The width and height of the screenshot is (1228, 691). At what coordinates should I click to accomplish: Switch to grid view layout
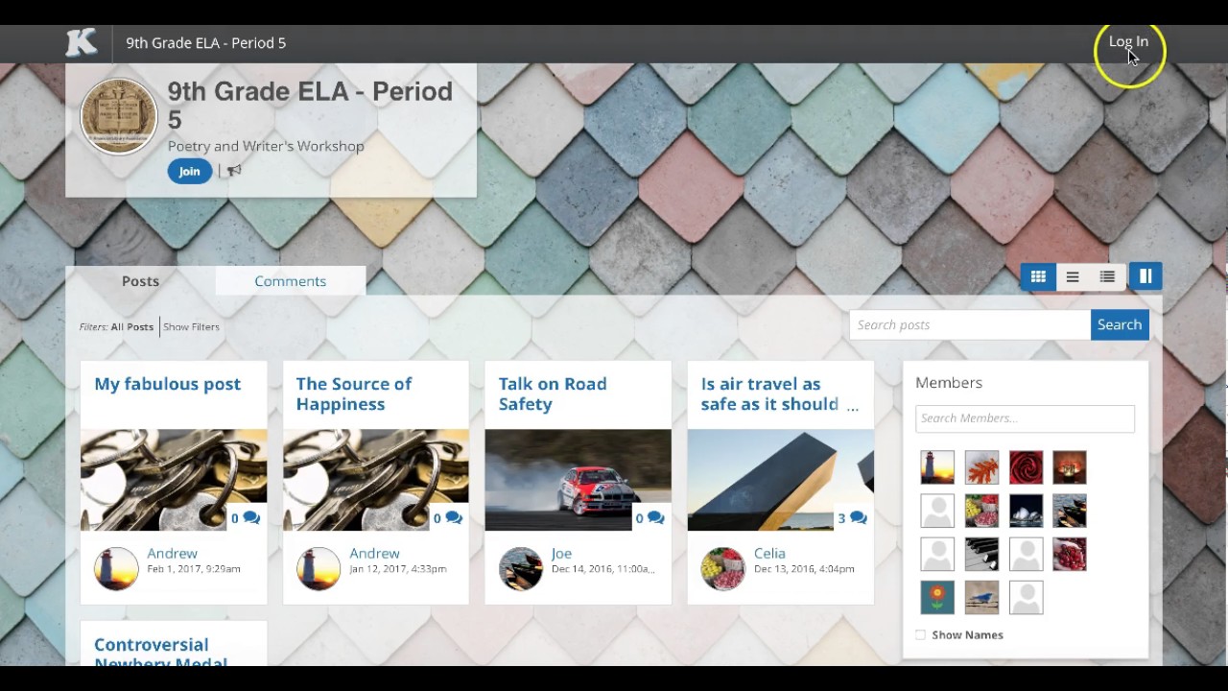(1038, 276)
